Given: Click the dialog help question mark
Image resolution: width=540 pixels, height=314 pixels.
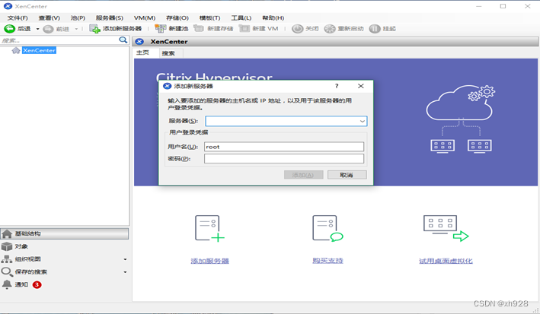Looking at the screenshot, I should [337, 86].
